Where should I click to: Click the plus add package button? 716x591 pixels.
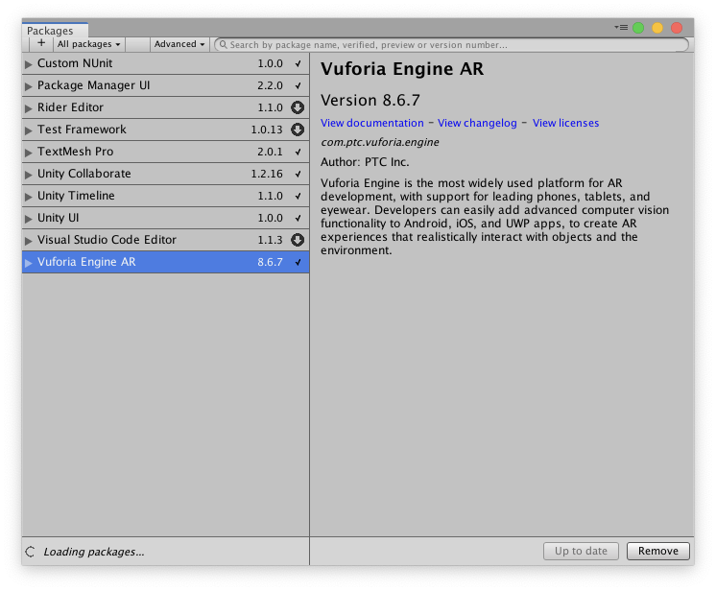[x=41, y=44]
